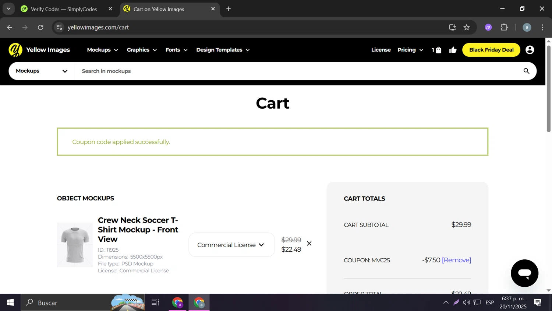The height and width of the screenshot is (311, 552).
Task: Click the t-shirt mockup thumbnail
Action: pos(75,245)
